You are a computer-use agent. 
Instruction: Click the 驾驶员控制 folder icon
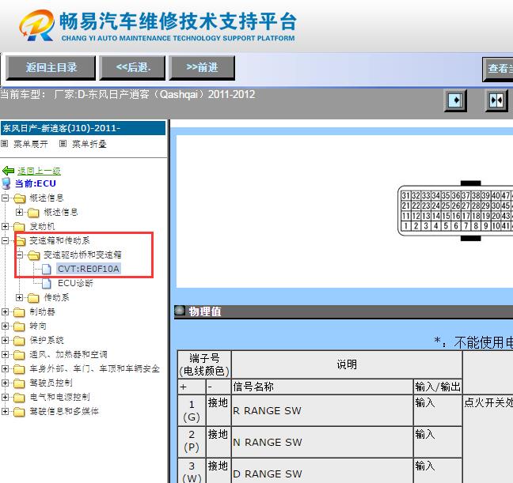19,383
